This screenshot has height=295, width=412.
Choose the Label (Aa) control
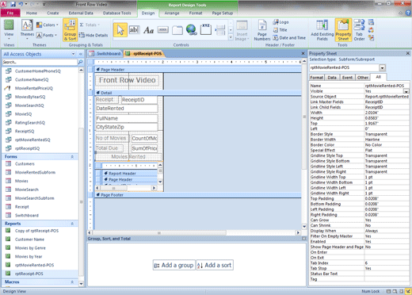(148, 30)
